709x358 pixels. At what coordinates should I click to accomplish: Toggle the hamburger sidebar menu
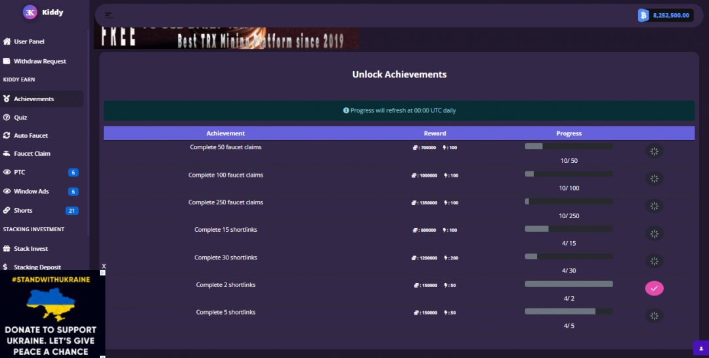click(108, 15)
